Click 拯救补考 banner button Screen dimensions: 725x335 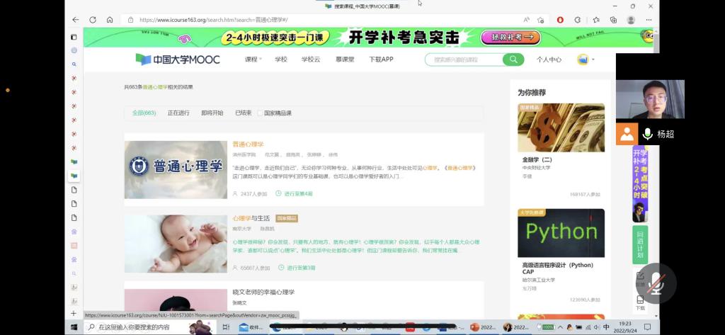(x=510, y=38)
